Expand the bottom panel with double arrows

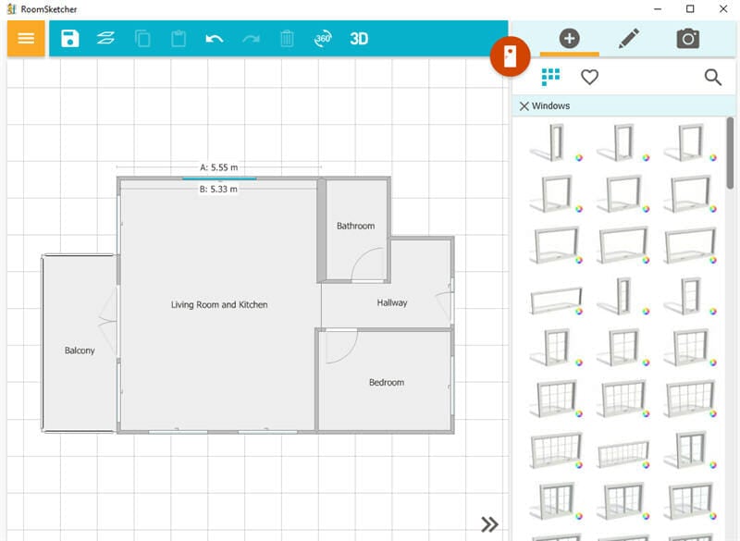tap(488, 523)
